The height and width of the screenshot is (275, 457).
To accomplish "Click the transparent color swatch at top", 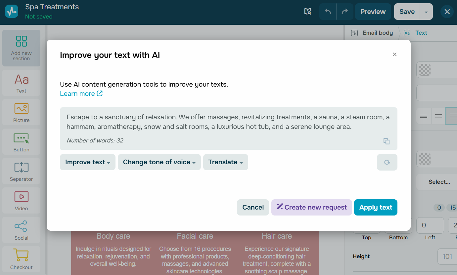I will tap(425, 70).
